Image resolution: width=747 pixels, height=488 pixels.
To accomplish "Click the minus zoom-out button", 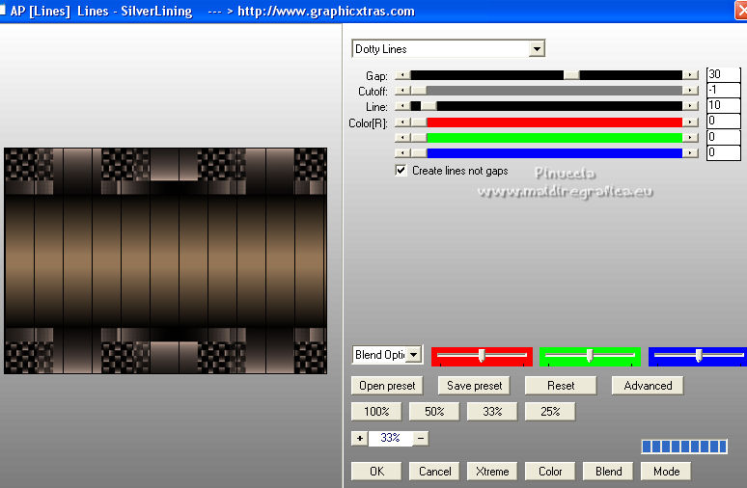I will tap(421, 438).
